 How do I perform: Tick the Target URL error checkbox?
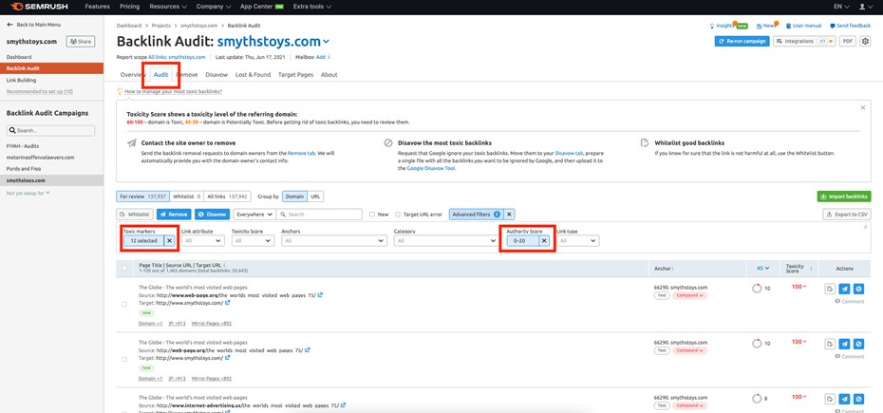click(398, 215)
